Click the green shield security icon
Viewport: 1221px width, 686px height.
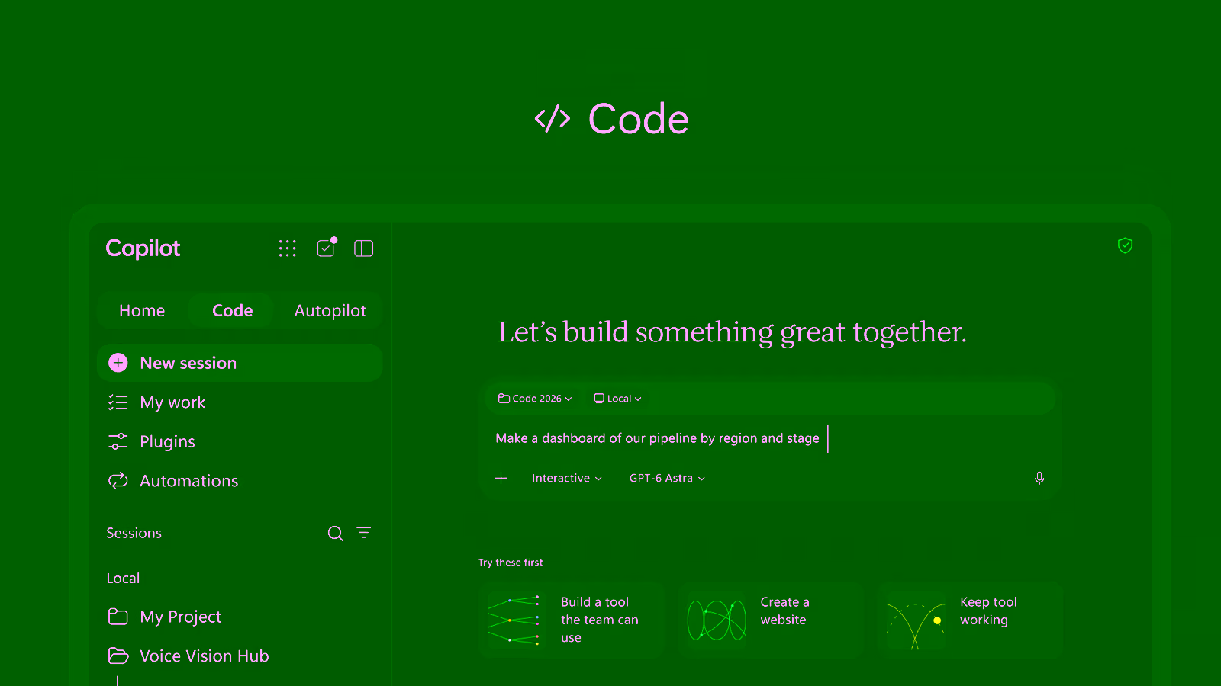pos(1125,245)
